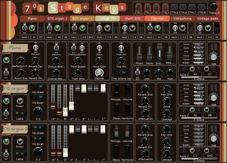Viewport: 227px width, 163px height.
Task: Click B70 organ 1 Decay rocker switch
Action: pos(117,109)
